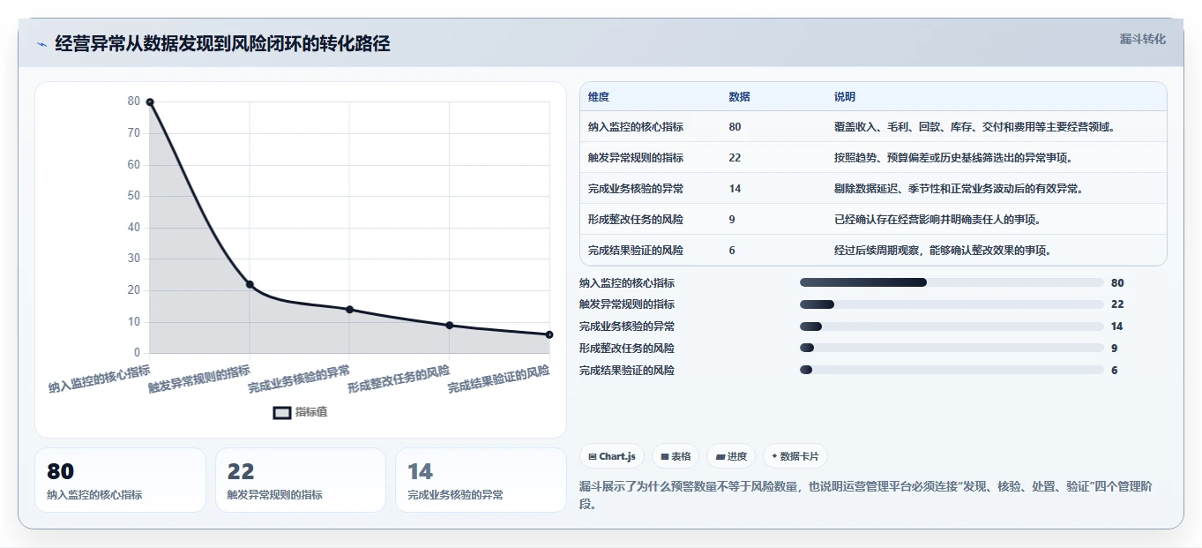Screen dimensions: 1202x548
Task: Click the progress bar for 触发异常规则的指标
Action: click(952, 304)
